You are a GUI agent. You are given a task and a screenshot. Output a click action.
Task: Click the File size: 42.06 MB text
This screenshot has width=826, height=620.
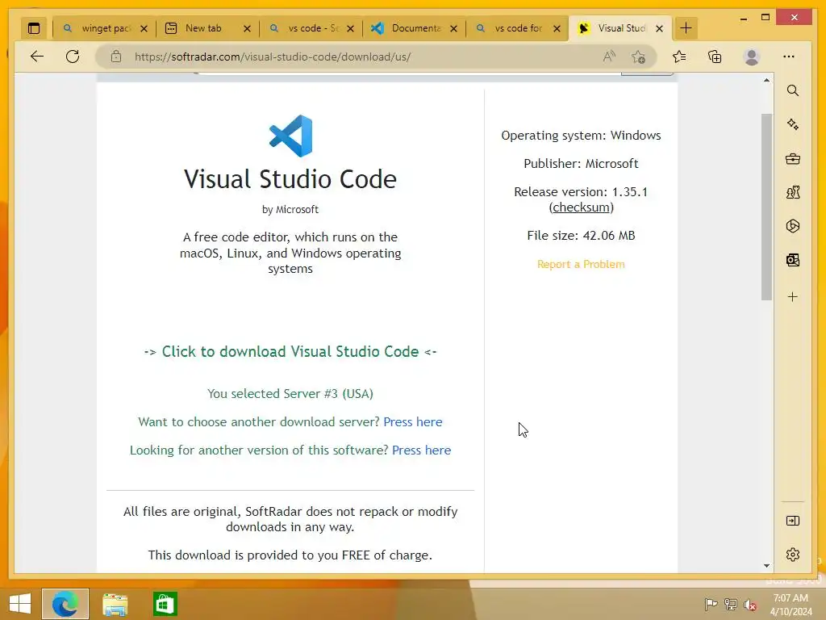[581, 236]
